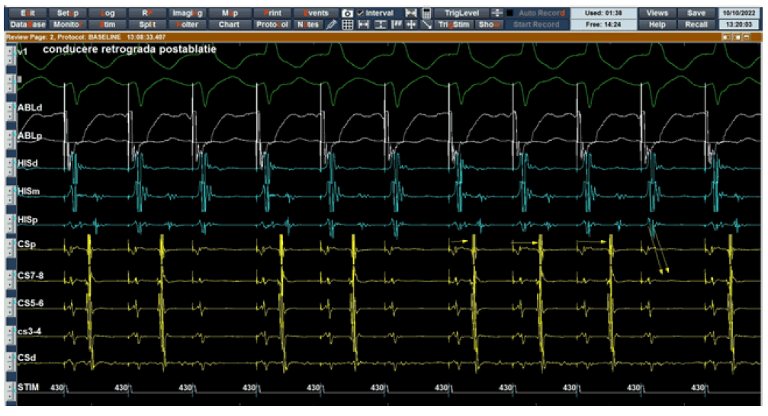Select the ABLd channel label
768x416 pixels.
point(30,107)
